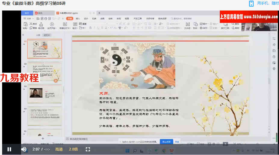This screenshot has width=279, height=155.
Task: Click the add slide plus below thumbnails
Action: (43, 138)
